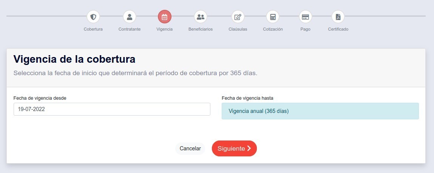Click the Cotización step label
Image resolution: width=434 pixels, height=173 pixels.
(x=273, y=29)
